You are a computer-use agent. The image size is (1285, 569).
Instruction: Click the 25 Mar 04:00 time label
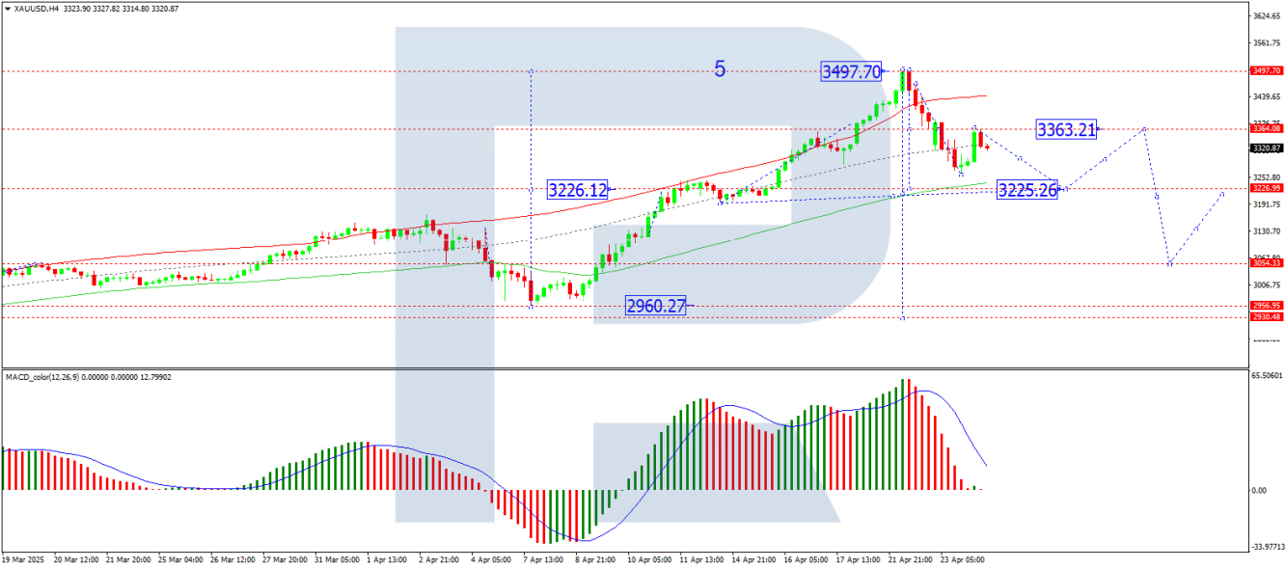(x=180, y=559)
